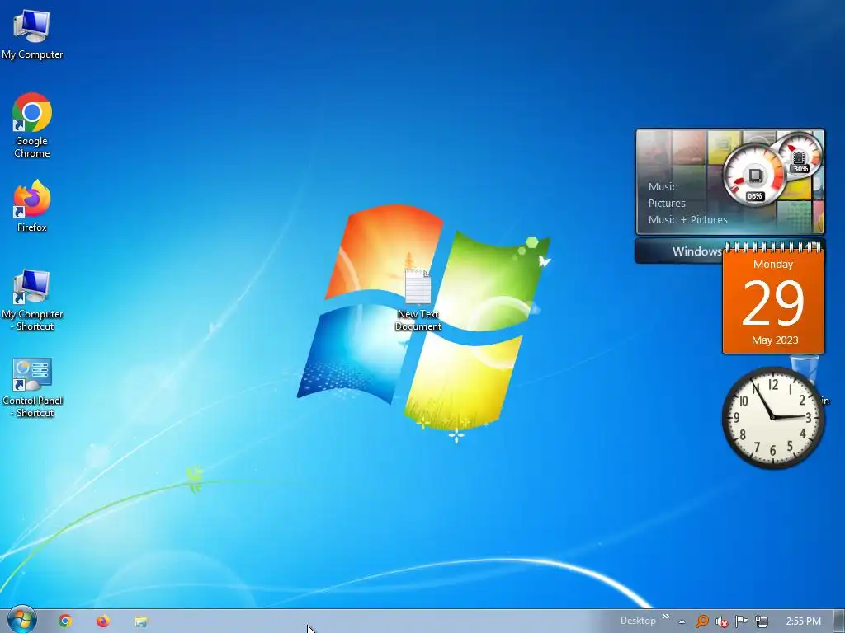Click the Desktop toolbar label in taskbar
The image size is (845, 633).
pos(638,621)
